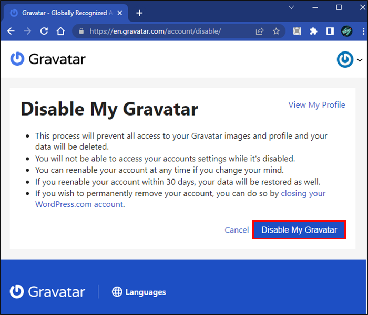Open the Chrome profile avatar
368x315 pixels.
[x=346, y=31]
